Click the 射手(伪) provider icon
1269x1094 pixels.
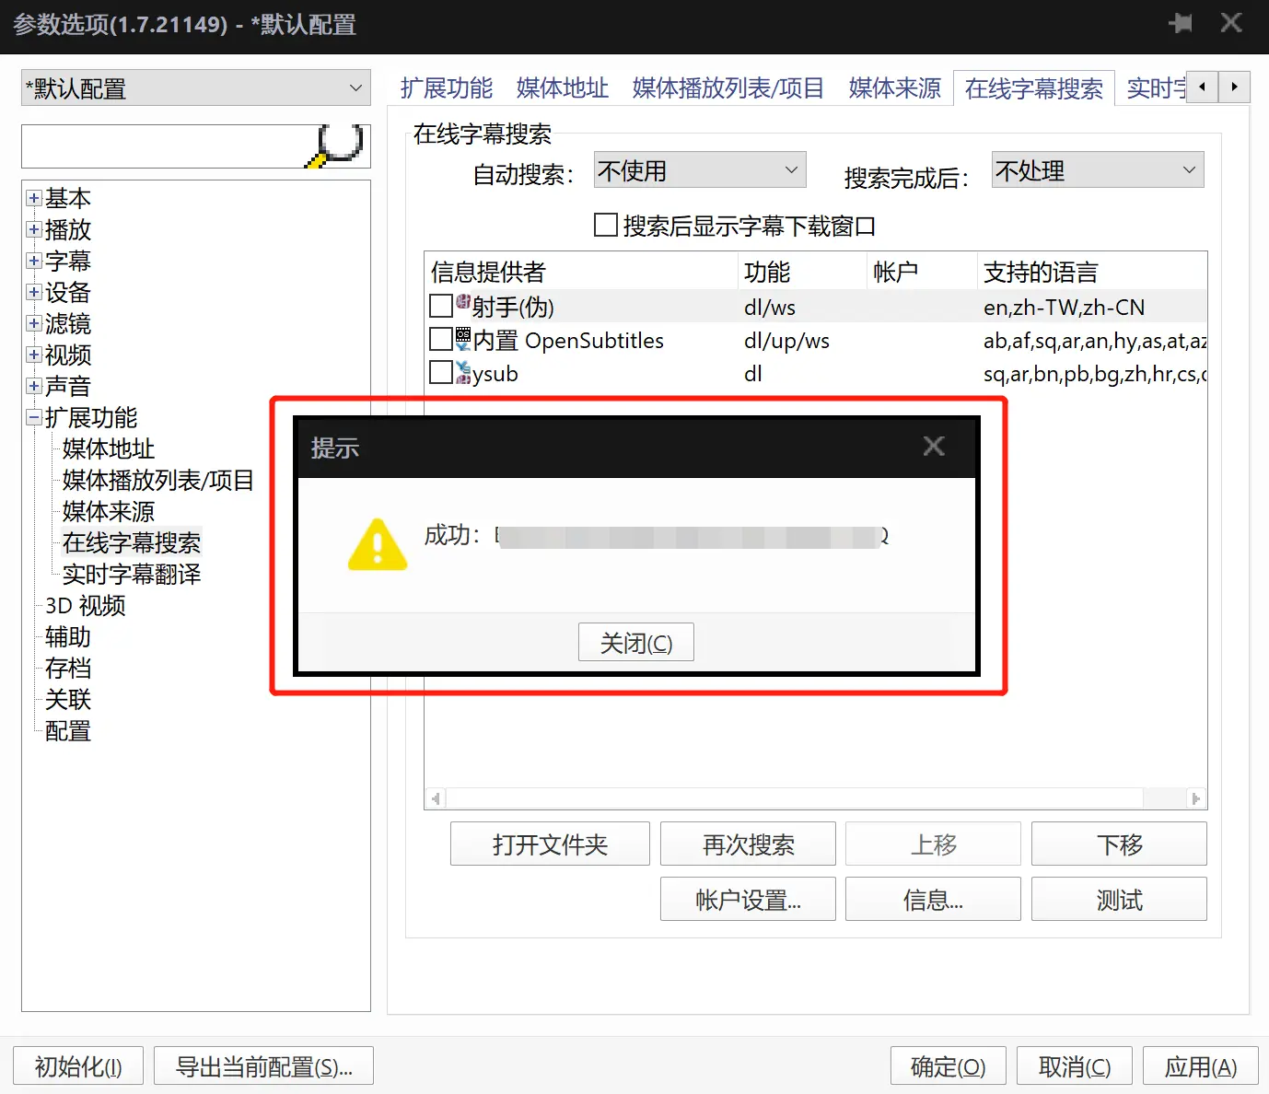click(x=463, y=302)
